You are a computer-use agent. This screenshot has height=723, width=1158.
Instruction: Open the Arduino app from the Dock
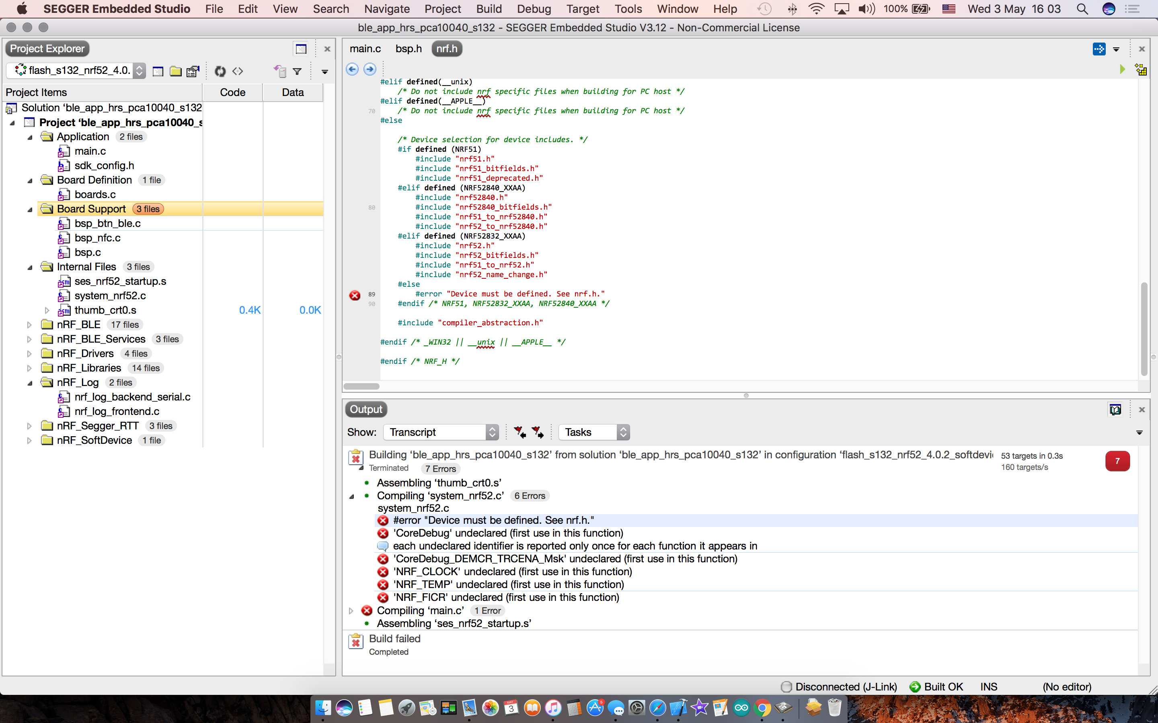point(741,708)
